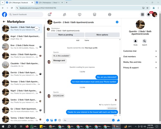
Task: Open Nigell conversation
Action: pyautogui.click(x=22, y=92)
